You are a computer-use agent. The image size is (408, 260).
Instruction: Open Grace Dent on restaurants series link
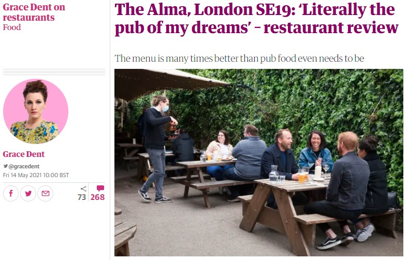[x=34, y=12]
